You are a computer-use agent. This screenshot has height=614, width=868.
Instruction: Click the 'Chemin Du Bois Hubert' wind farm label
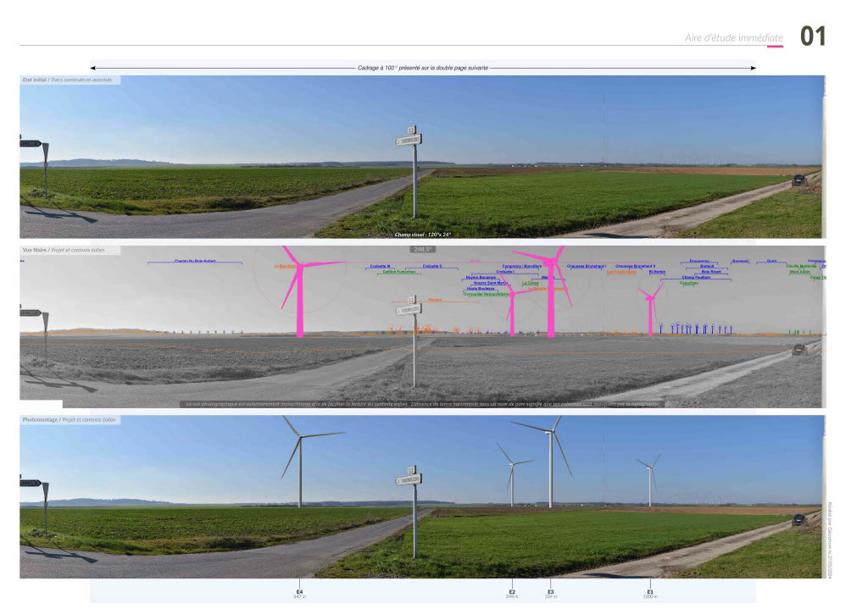[195, 261]
